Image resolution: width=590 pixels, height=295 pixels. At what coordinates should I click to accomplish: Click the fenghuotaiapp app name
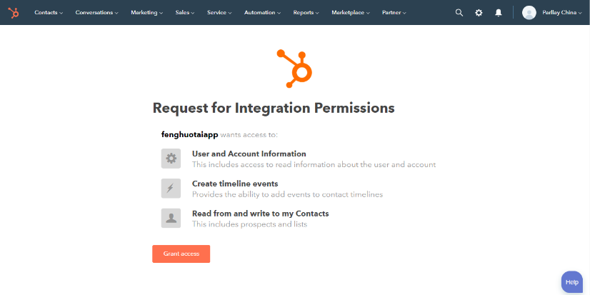coord(190,135)
